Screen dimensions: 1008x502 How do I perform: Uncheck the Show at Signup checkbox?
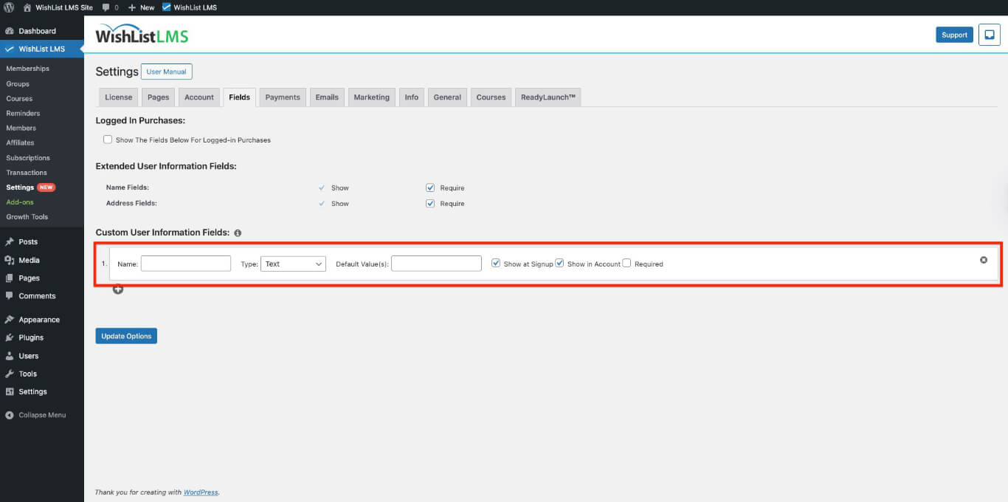[496, 264]
